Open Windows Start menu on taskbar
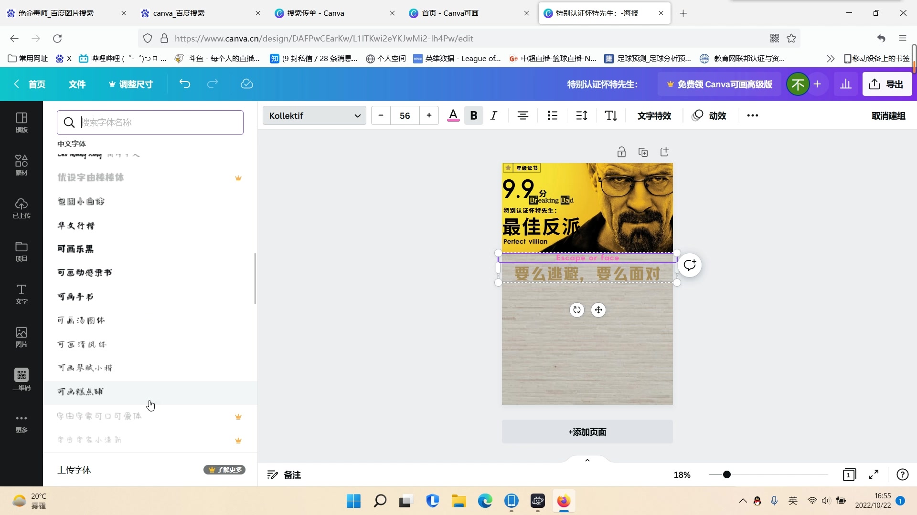917x515 pixels. click(x=353, y=501)
